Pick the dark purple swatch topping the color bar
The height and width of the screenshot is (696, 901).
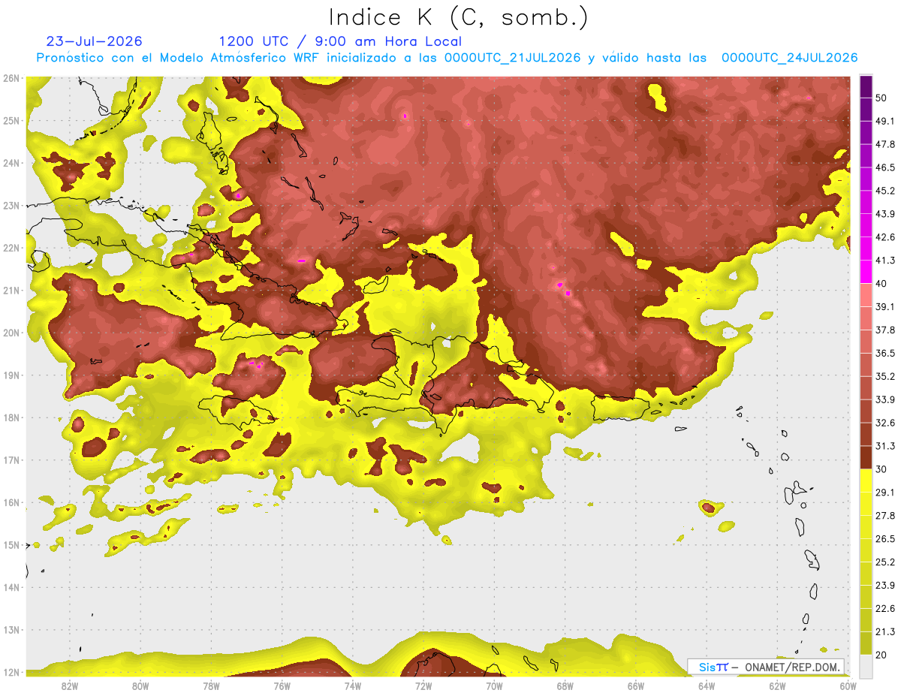click(866, 86)
